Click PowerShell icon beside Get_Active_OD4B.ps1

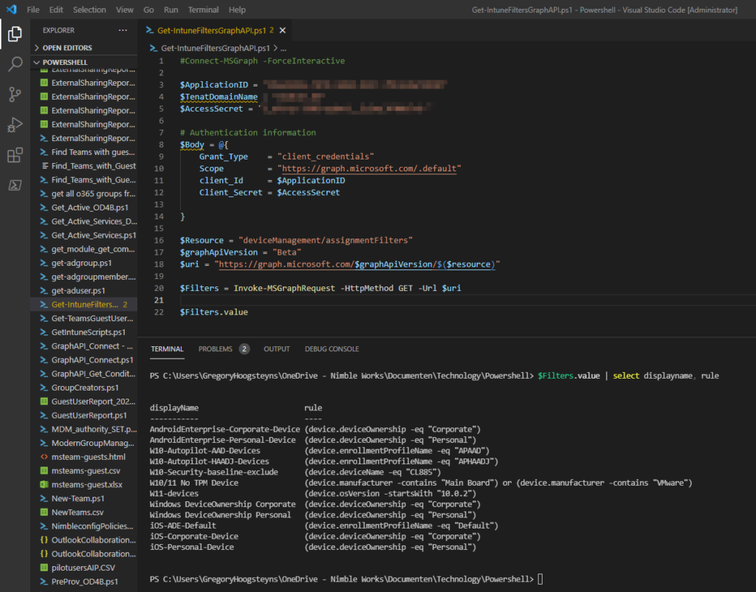click(x=44, y=207)
